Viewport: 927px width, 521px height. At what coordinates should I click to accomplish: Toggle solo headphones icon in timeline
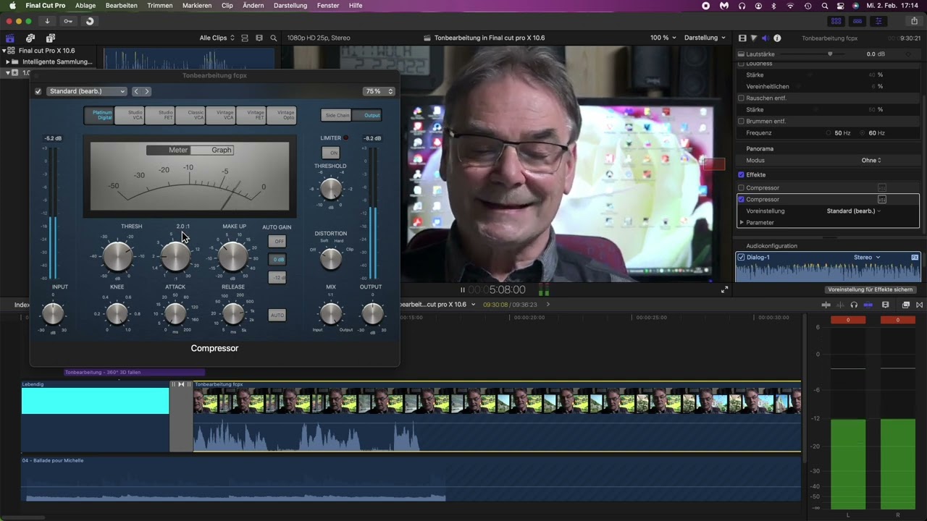tap(854, 305)
